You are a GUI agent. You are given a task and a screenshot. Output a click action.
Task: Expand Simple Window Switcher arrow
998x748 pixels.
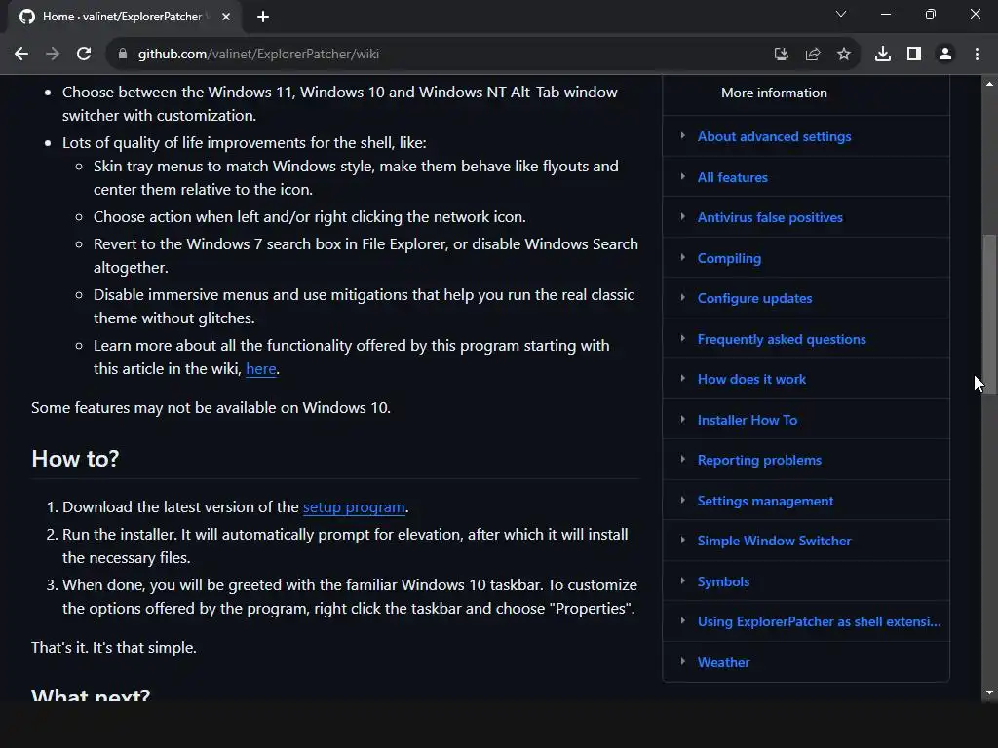point(683,540)
